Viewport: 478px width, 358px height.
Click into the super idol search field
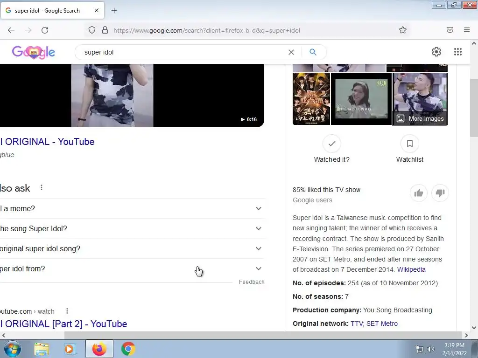[183, 52]
